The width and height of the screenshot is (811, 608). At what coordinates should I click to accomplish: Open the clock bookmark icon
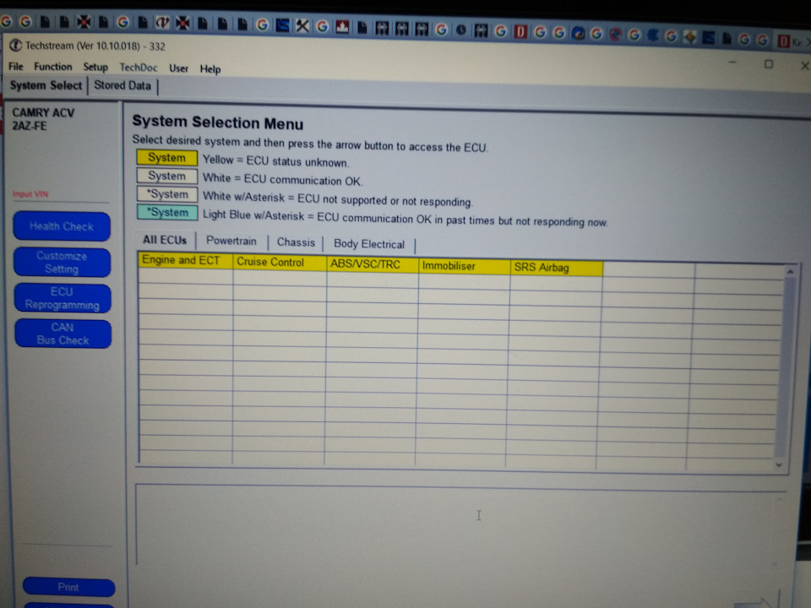click(x=461, y=30)
